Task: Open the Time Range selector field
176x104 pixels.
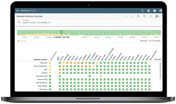Action: point(35,22)
